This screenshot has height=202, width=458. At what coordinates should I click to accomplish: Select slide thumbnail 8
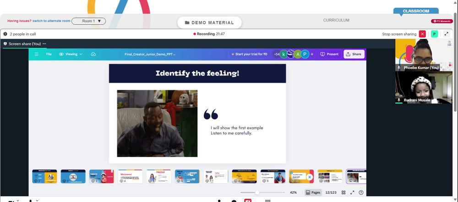click(x=245, y=176)
